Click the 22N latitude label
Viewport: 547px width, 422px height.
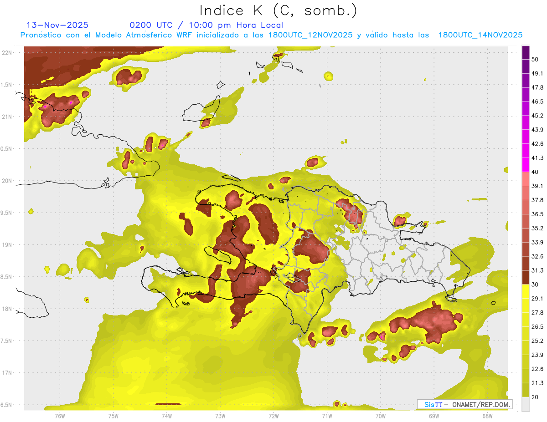click(x=8, y=53)
